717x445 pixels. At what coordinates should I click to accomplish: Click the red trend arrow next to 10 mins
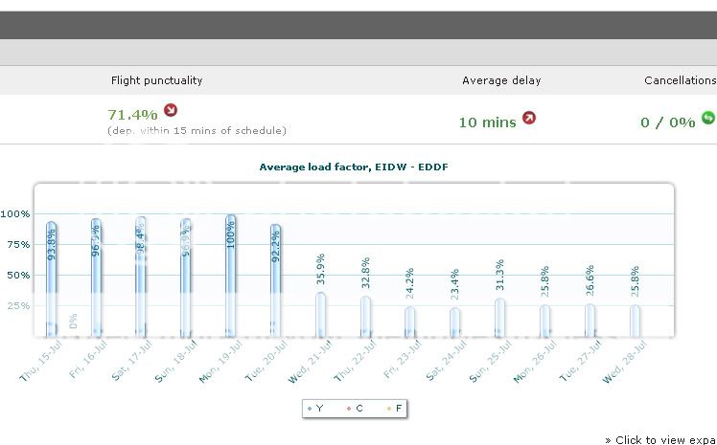point(528,119)
